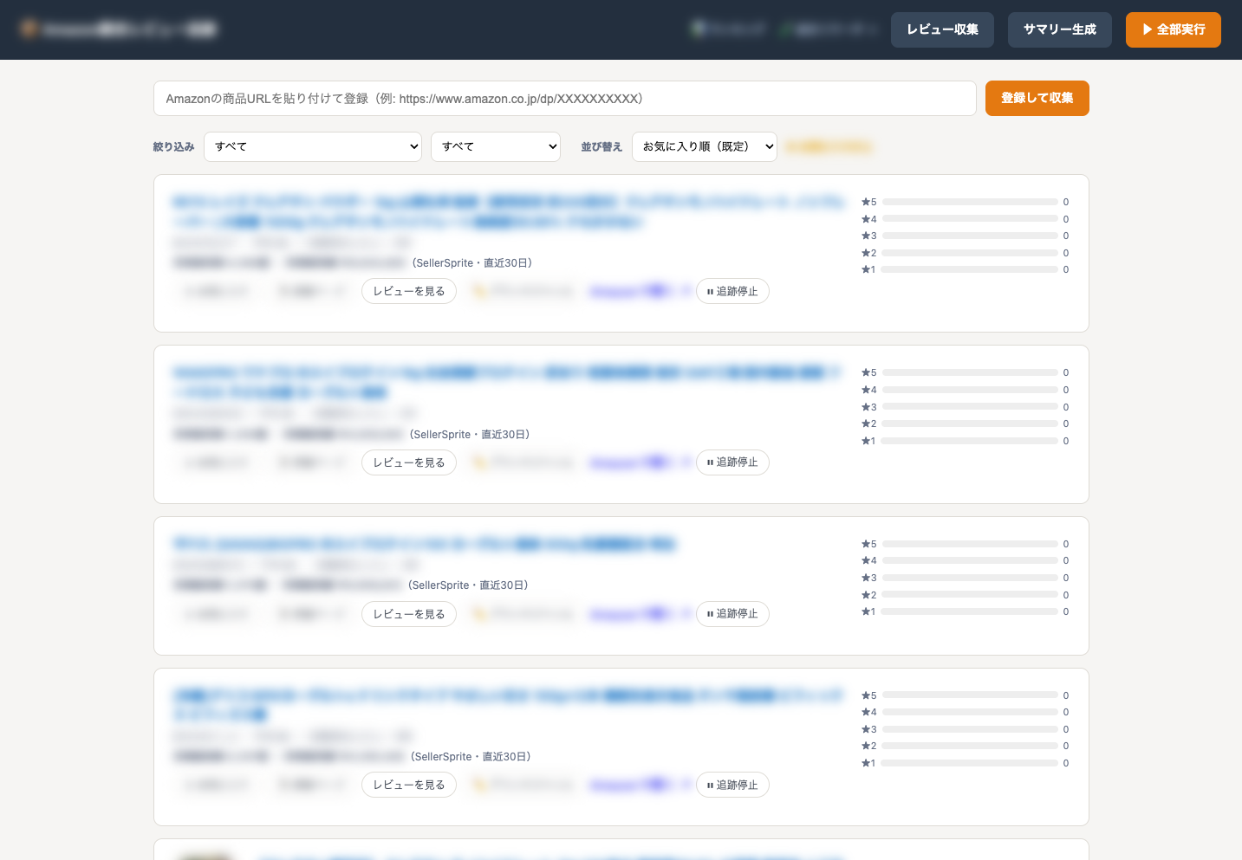The height and width of the screenshot is (860, 1242).
Task: Click 登録して収集 button
Action: (x=1037, y=98)
